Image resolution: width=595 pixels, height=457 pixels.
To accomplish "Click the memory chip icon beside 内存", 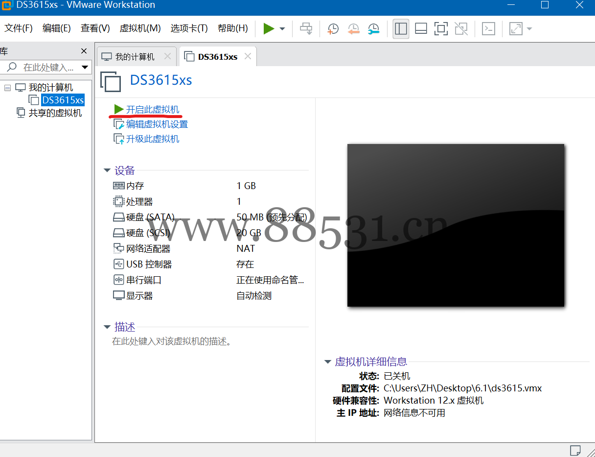I will pyautogui.click(x=118, y=186).
